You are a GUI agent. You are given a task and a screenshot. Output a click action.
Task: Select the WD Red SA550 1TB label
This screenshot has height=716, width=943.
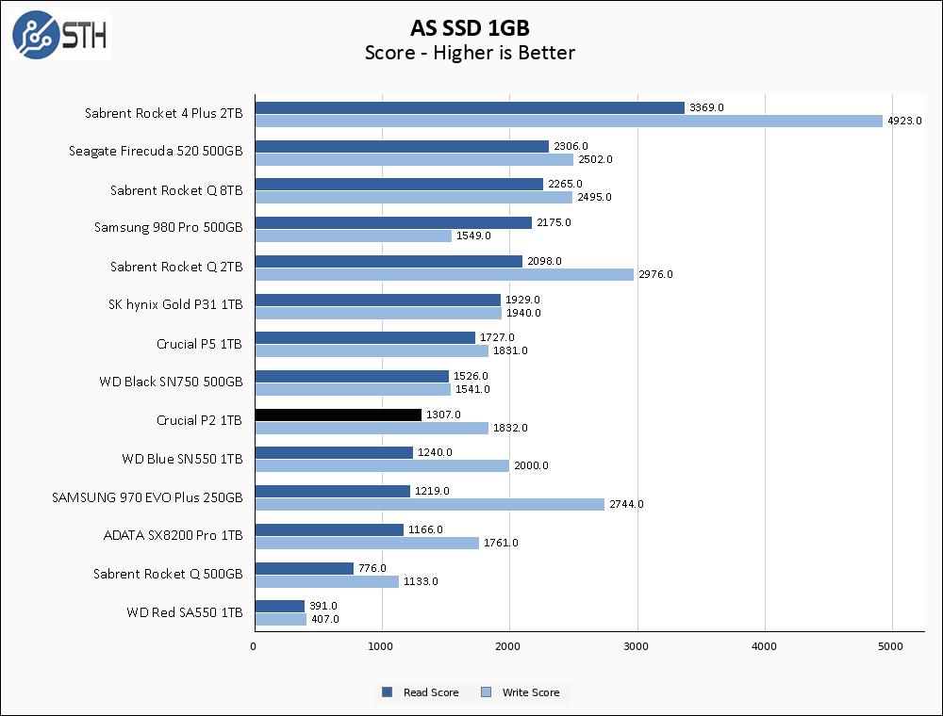185,612
